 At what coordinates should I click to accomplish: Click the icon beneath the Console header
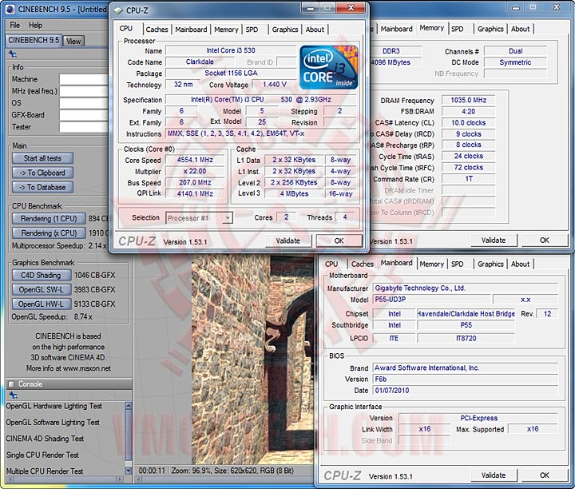(14, 395)
